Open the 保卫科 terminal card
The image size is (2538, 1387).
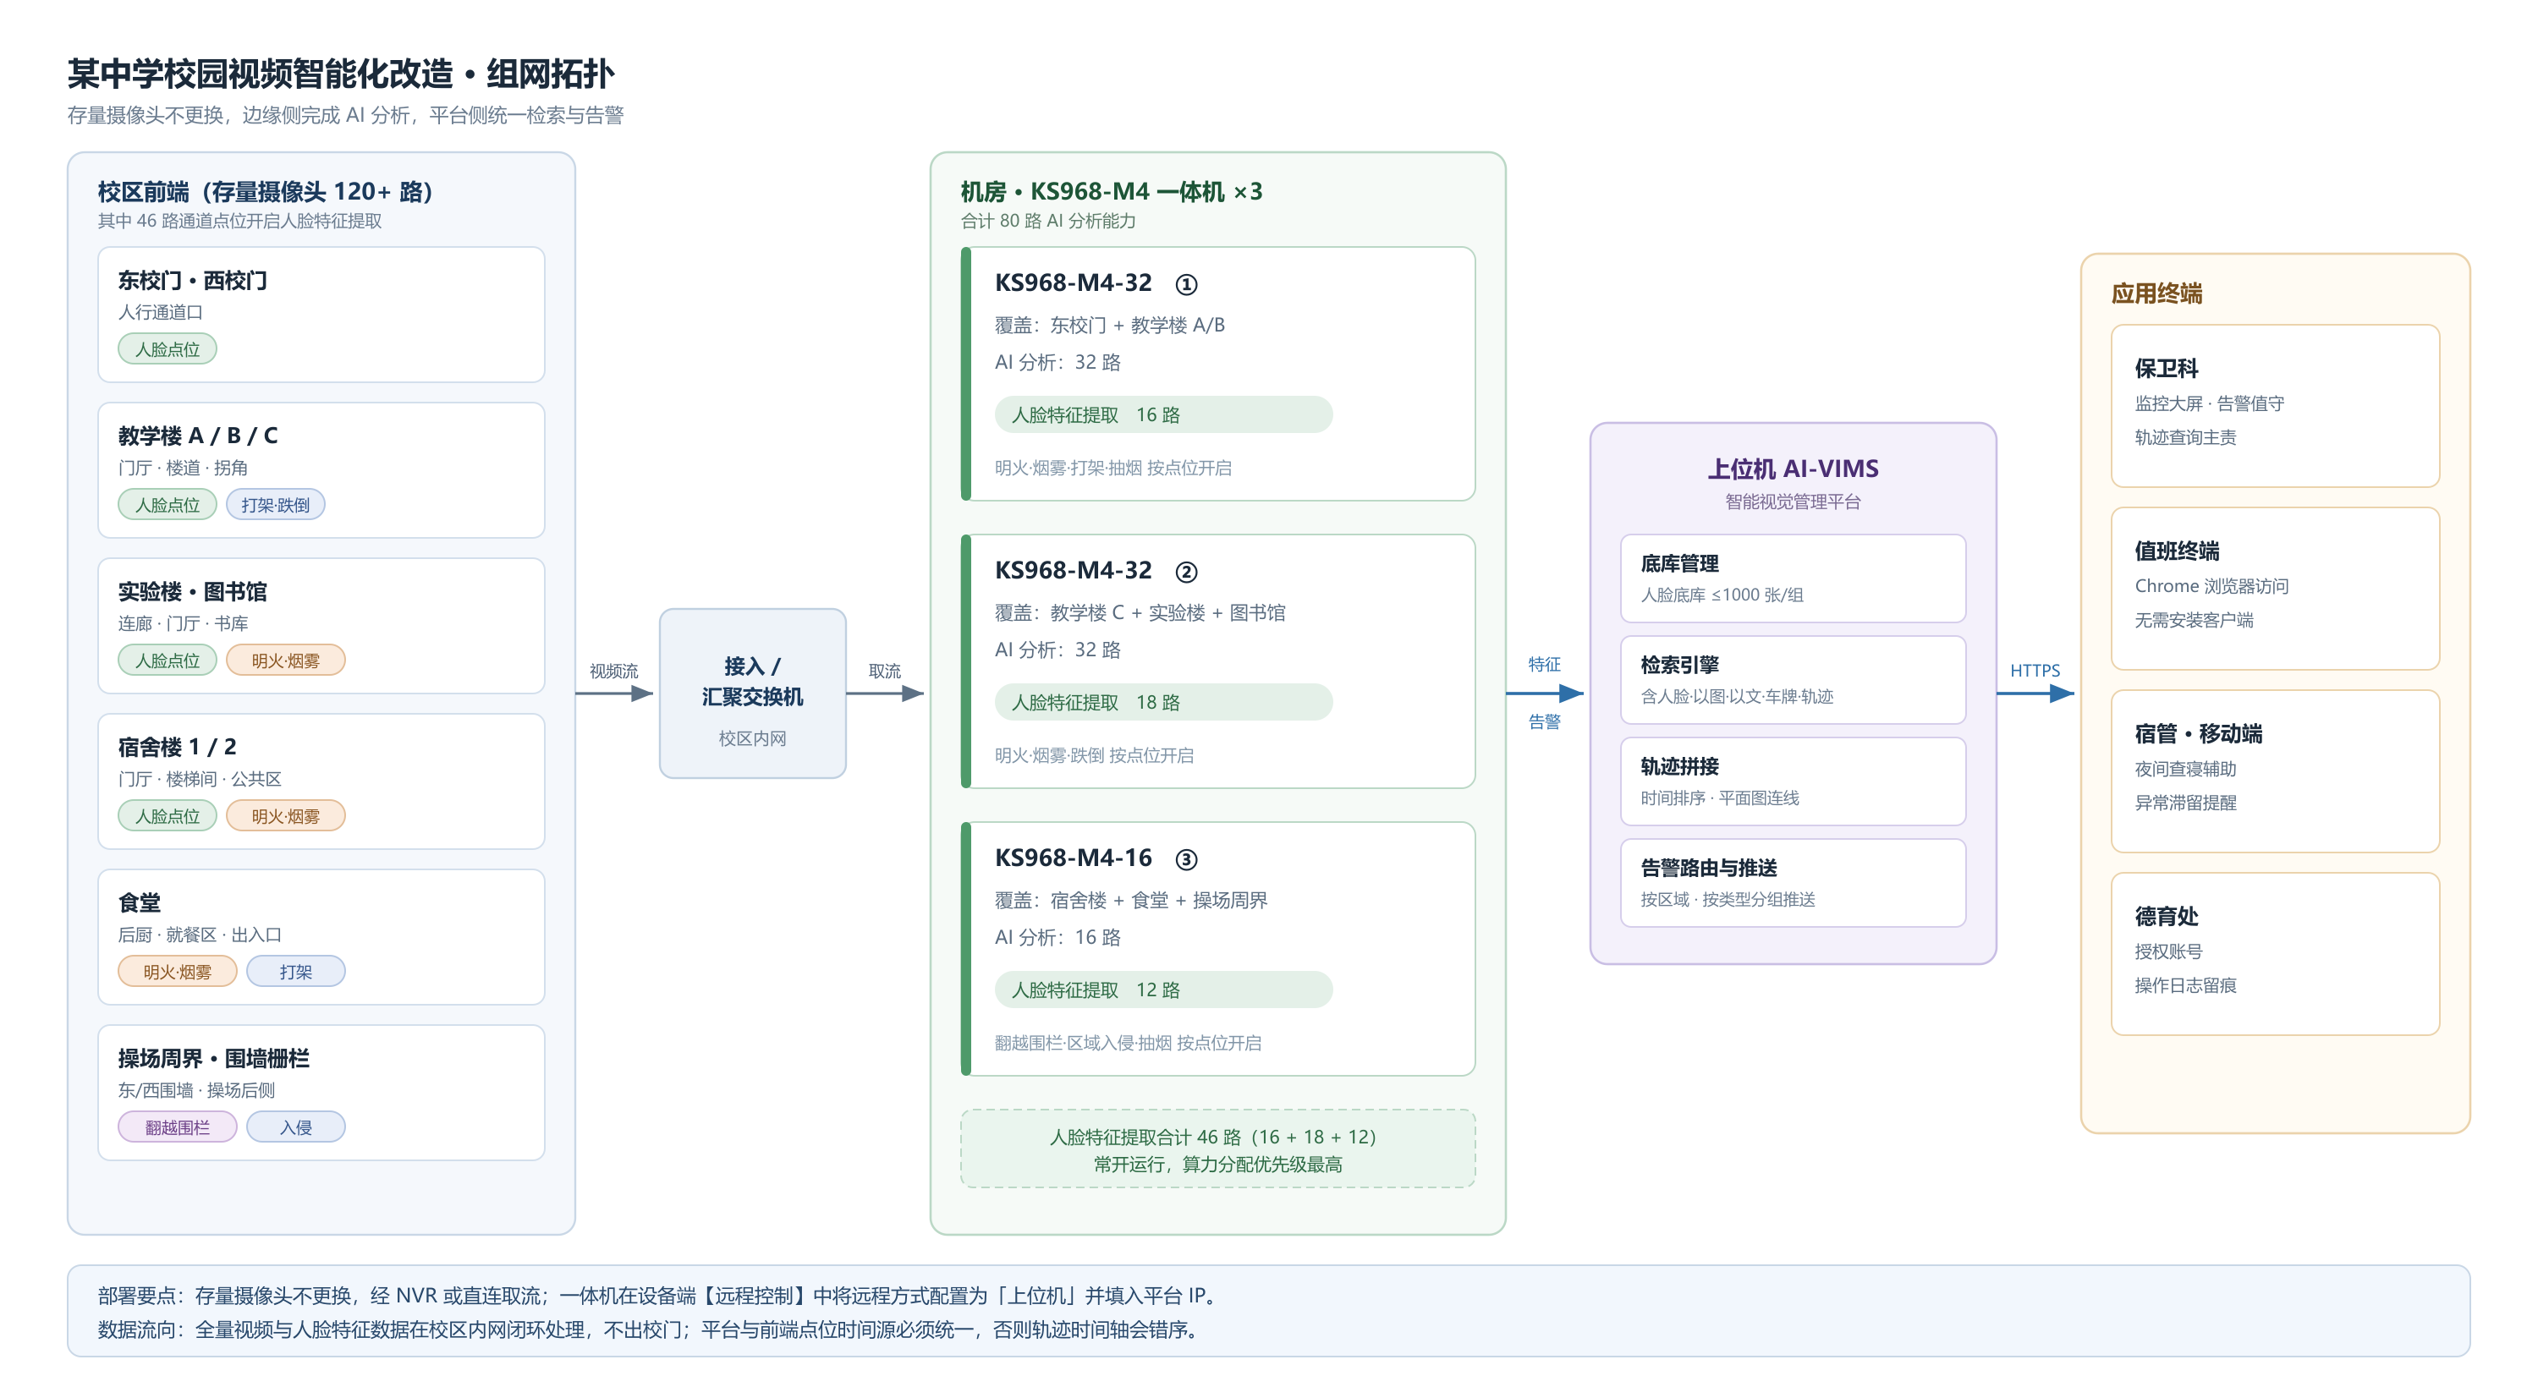(x=2276, y=406)
